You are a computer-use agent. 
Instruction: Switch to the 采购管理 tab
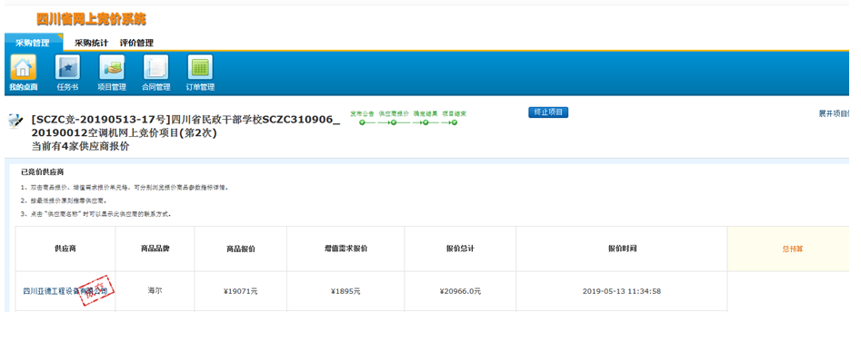pos(33,43)
